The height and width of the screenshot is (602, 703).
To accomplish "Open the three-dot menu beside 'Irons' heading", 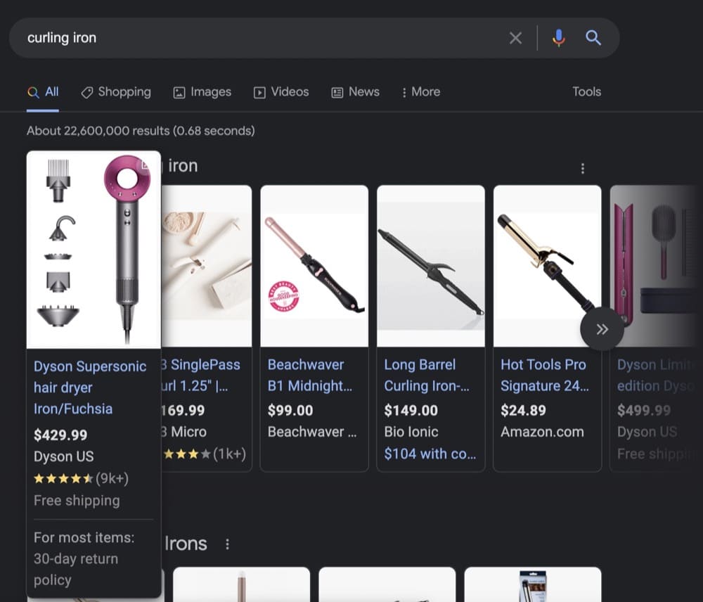I will coord(227,544).
